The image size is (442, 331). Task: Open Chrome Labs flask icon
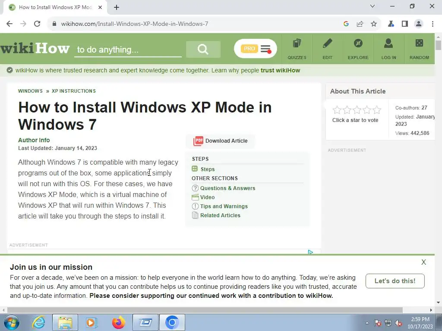(x=391, y=24)
